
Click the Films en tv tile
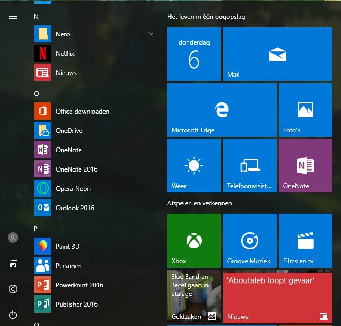(306, 241)
